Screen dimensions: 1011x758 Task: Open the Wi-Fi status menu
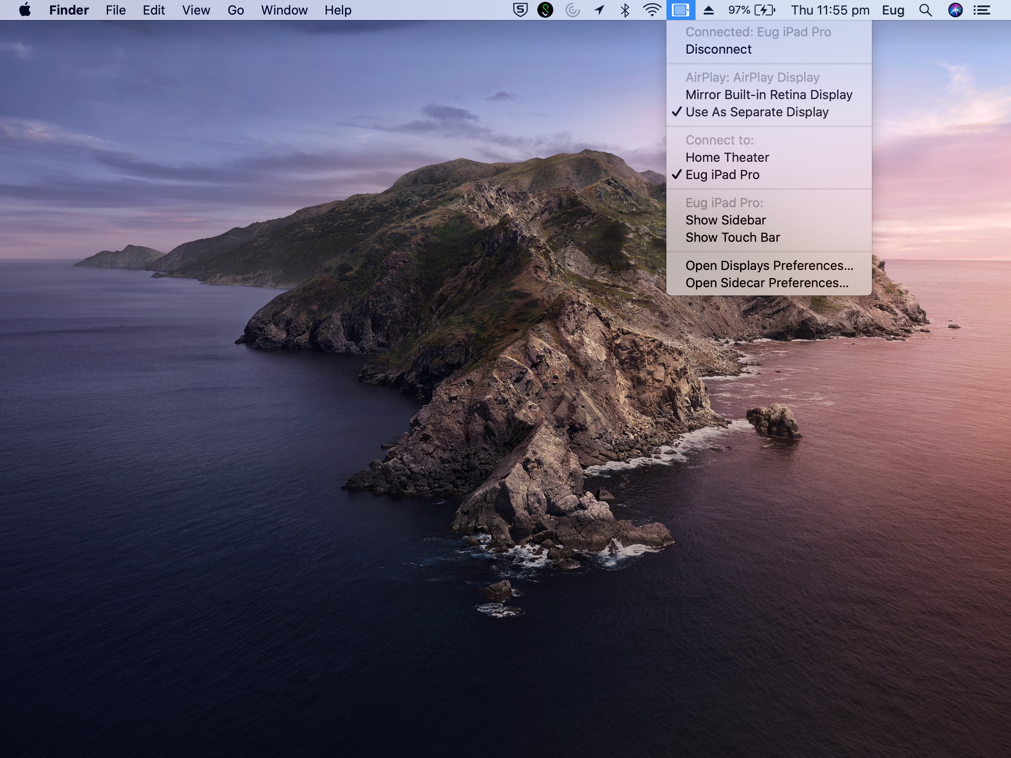pyautogui.click(x=652, y=10)
